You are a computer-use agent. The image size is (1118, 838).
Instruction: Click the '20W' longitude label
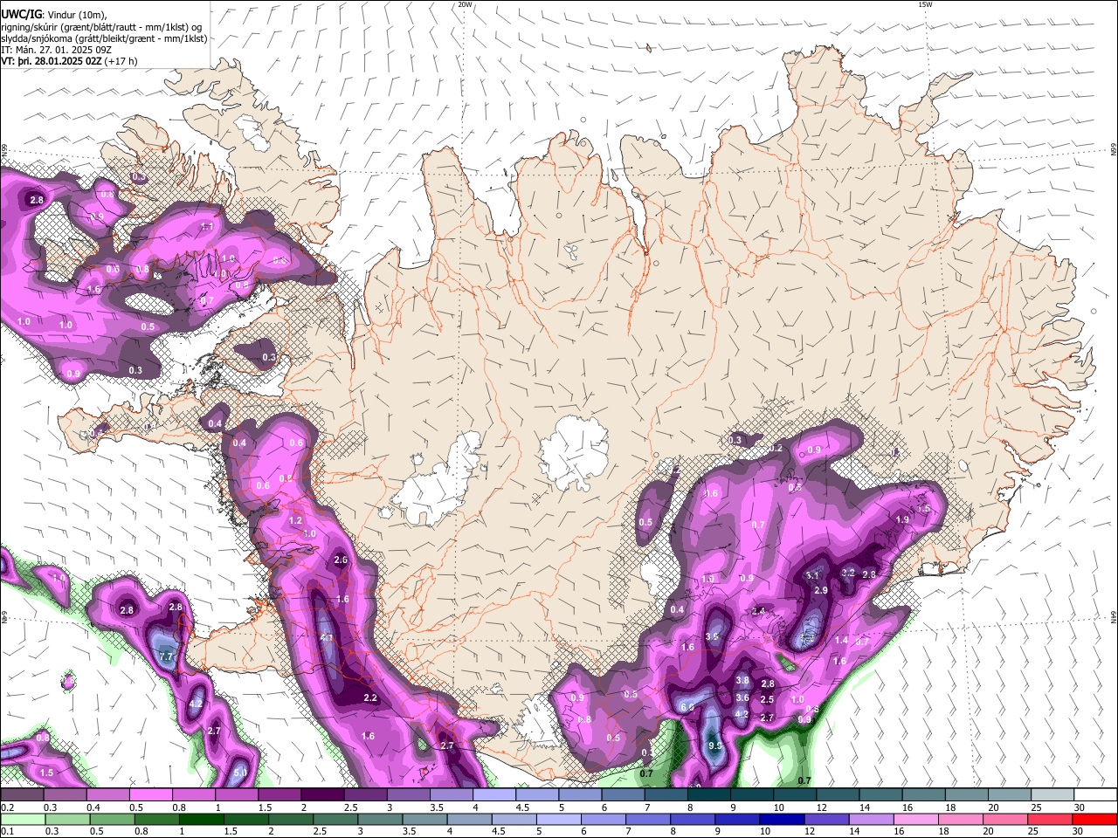tap(466, 4)
